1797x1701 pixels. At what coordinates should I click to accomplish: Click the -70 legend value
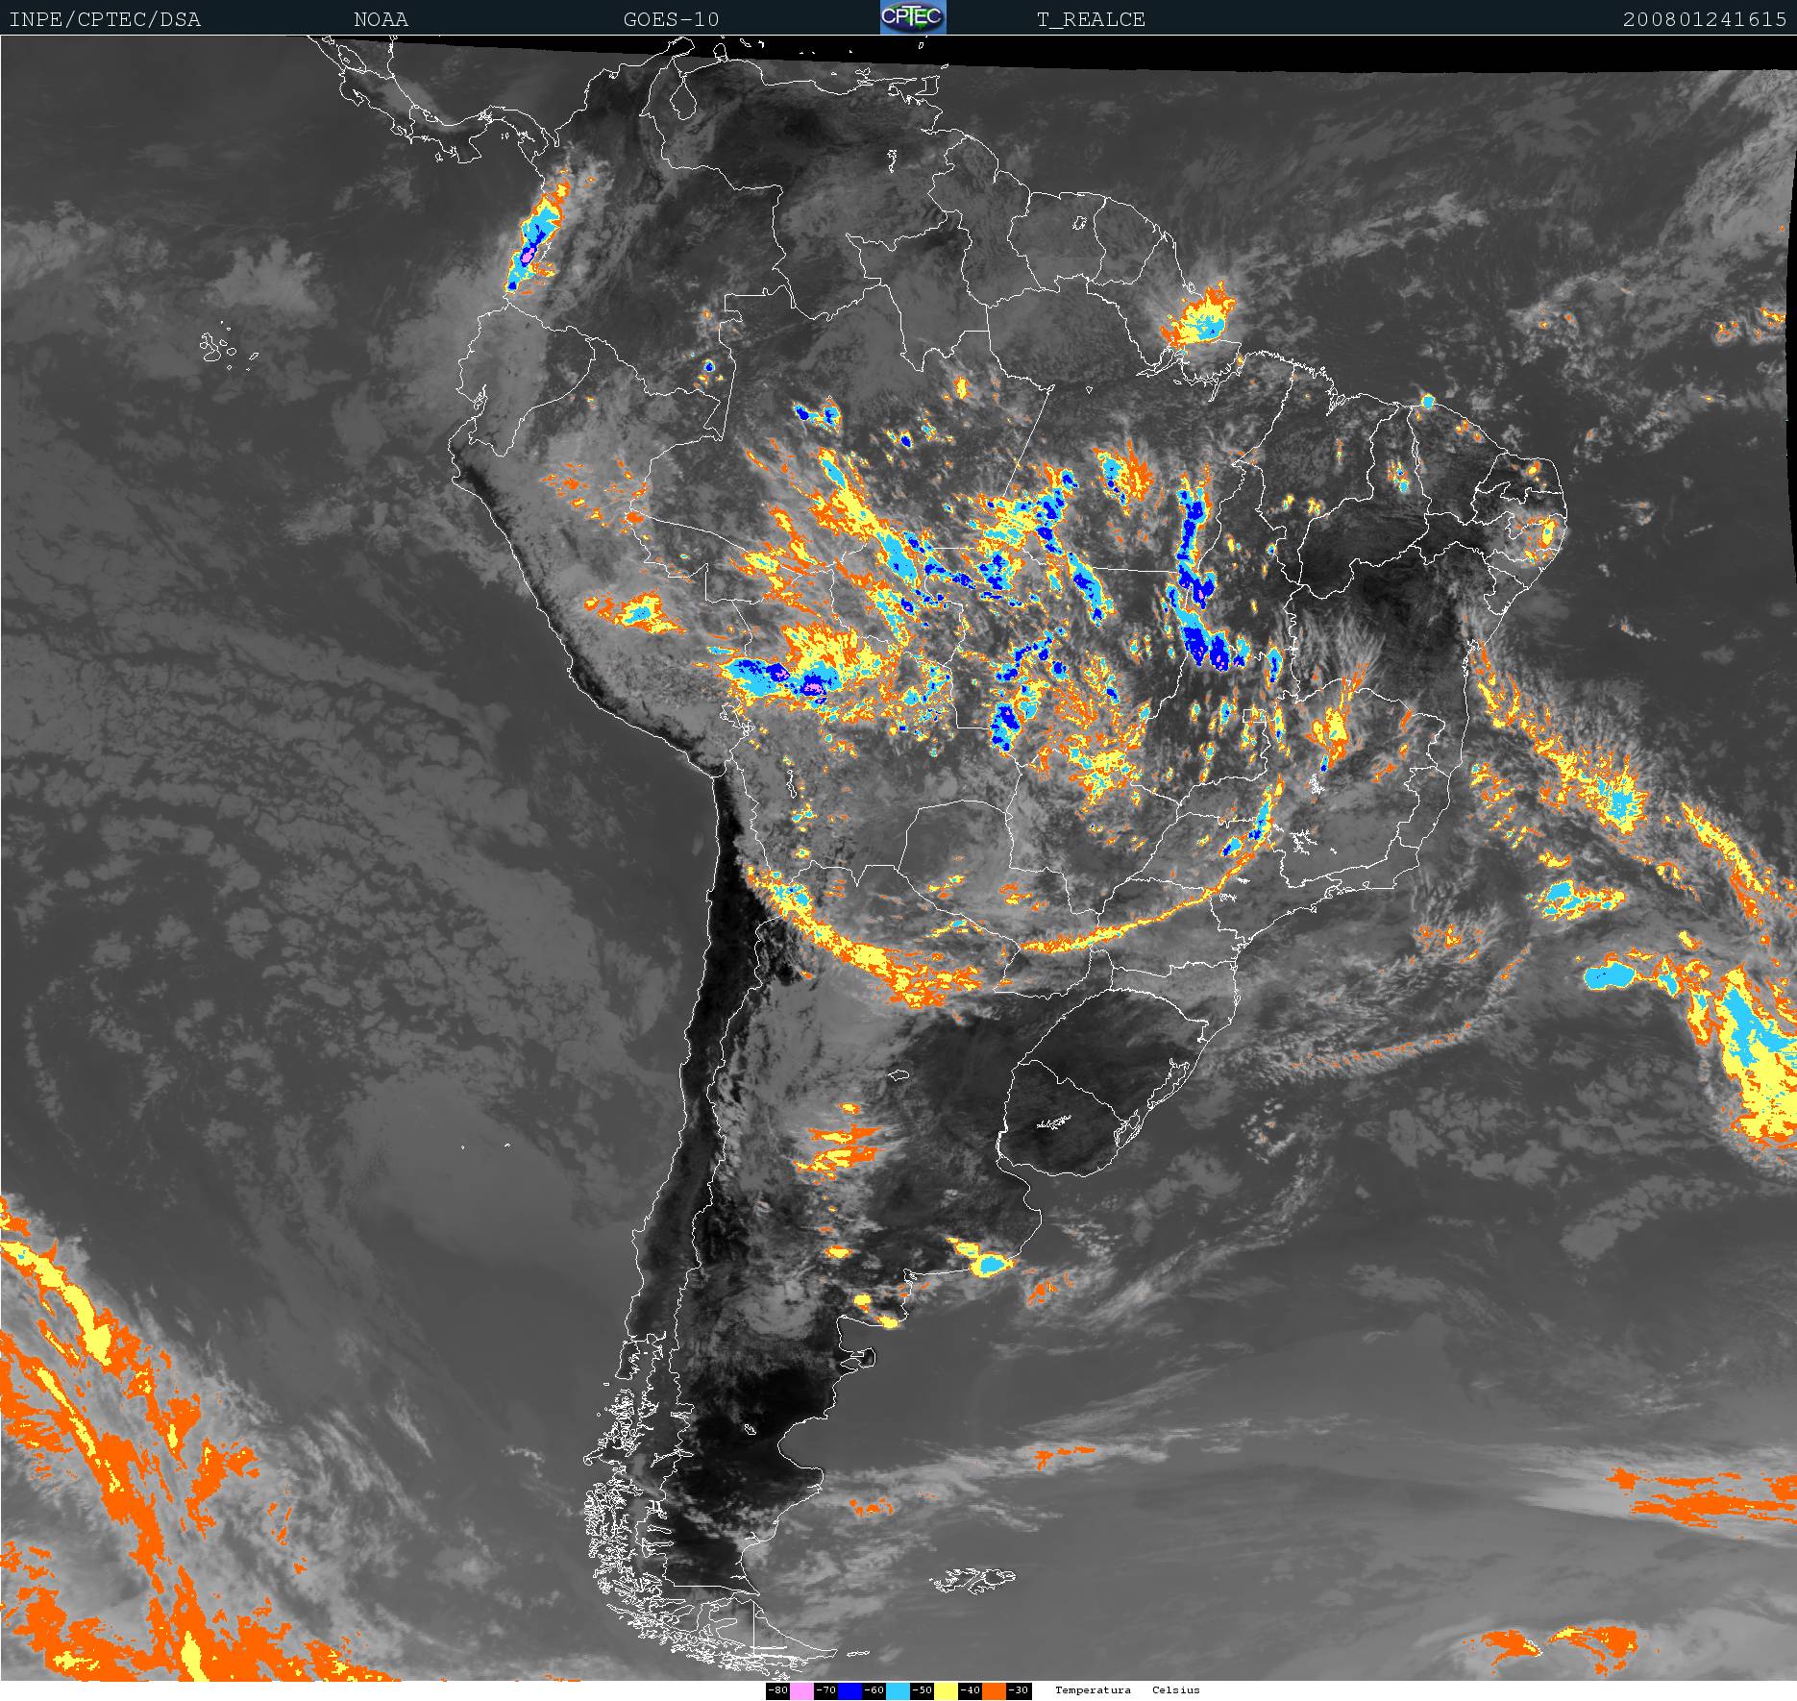tap(825, 1690)
